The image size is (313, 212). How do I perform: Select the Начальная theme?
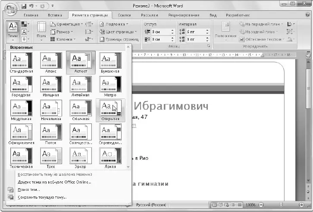point(51,110)
